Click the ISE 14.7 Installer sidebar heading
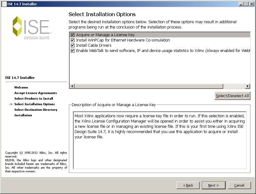Screen dimensions: 256x194 click(20, 78)
